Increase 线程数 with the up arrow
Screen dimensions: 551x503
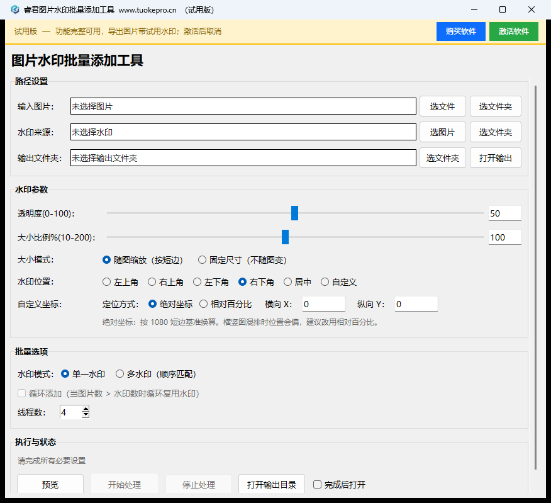click(x=86, y=409)
